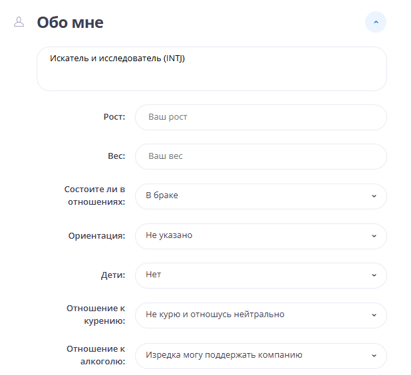
Task: Click the Рост label
Action: (114, 117)
